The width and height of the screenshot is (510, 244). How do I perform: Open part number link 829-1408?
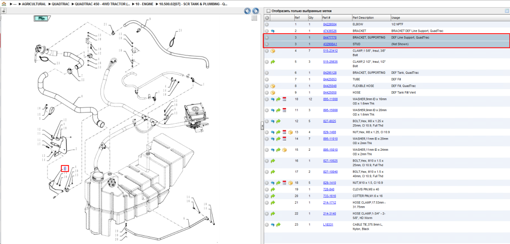[x=329, y=132]
